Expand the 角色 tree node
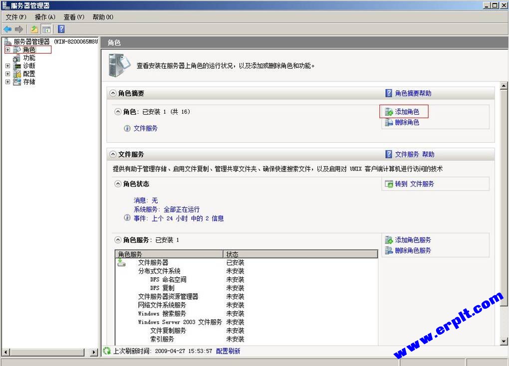This screenshot has height=366, width=509. coord(7,50)
